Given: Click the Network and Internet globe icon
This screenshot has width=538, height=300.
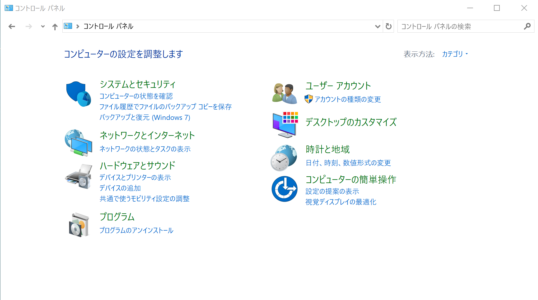Looking at the screenshot, I should [x=78, y=143].
